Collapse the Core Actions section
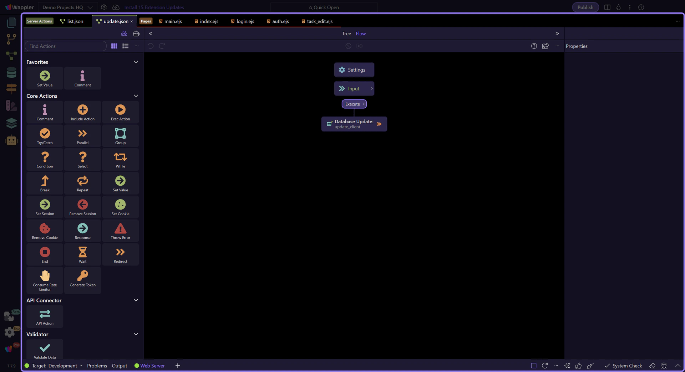Viewport: 685px width, 372px height. [136, 96]
